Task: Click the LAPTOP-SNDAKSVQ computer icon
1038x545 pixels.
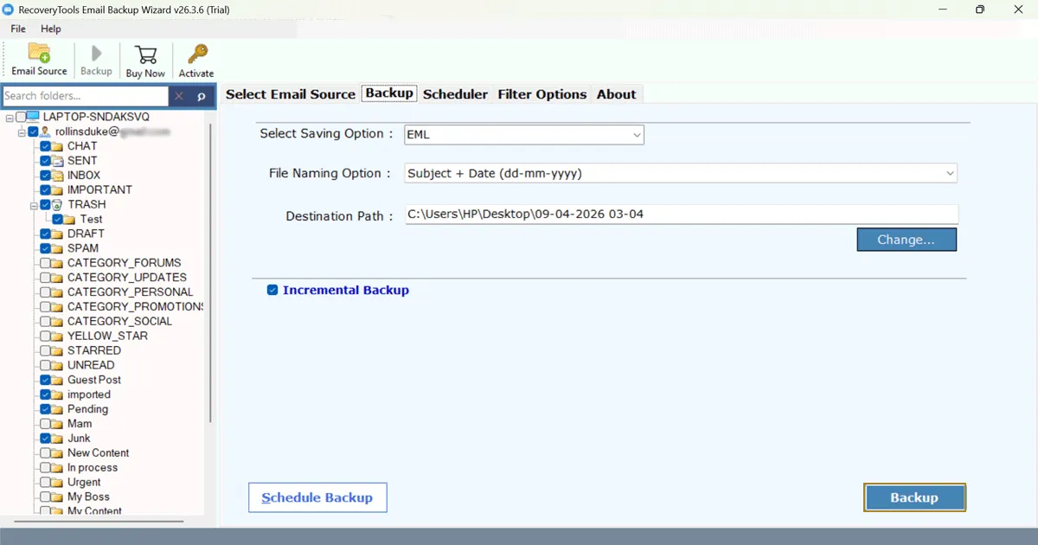Action: pos(33,117)
